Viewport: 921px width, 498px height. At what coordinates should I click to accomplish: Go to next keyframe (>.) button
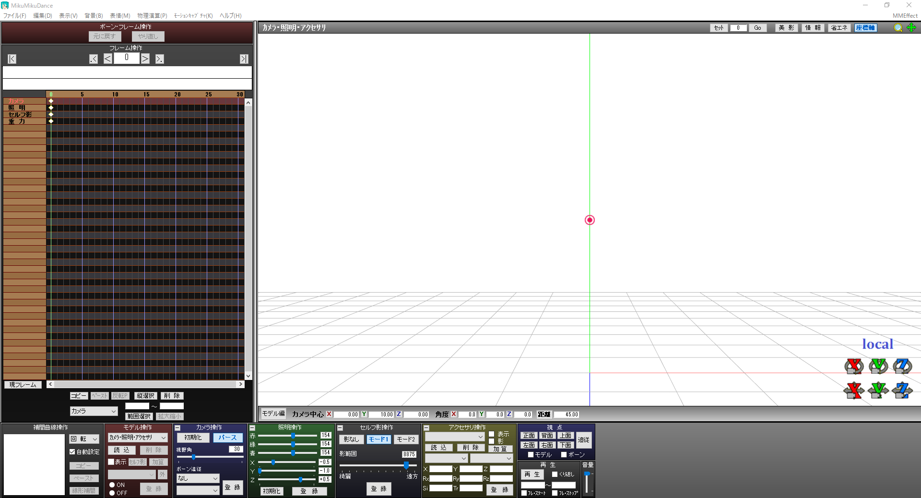tap(160, 59)
